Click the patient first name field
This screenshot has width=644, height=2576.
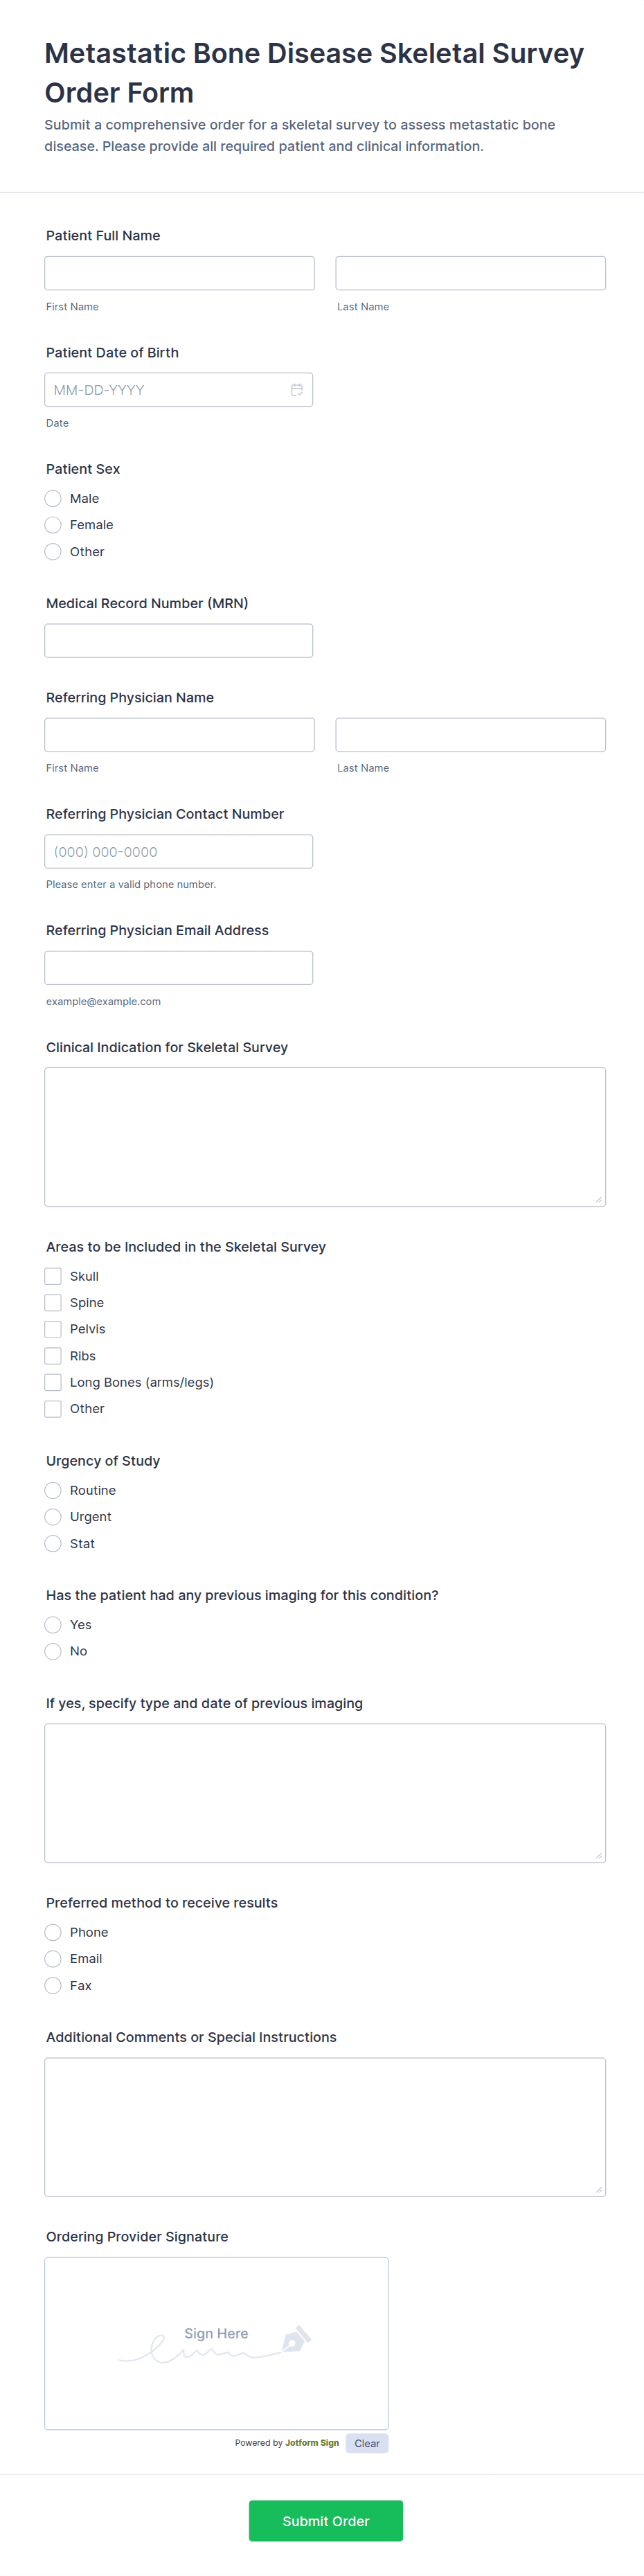tap(179, 273)
